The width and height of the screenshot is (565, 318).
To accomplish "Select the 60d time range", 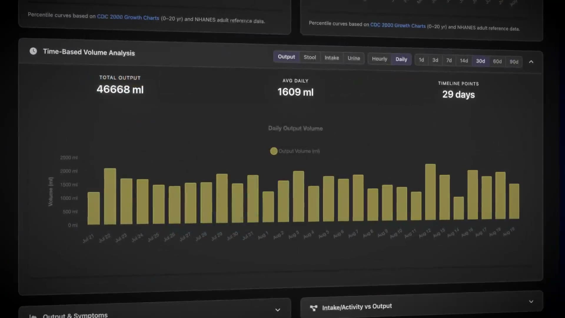I will point(497,61).
